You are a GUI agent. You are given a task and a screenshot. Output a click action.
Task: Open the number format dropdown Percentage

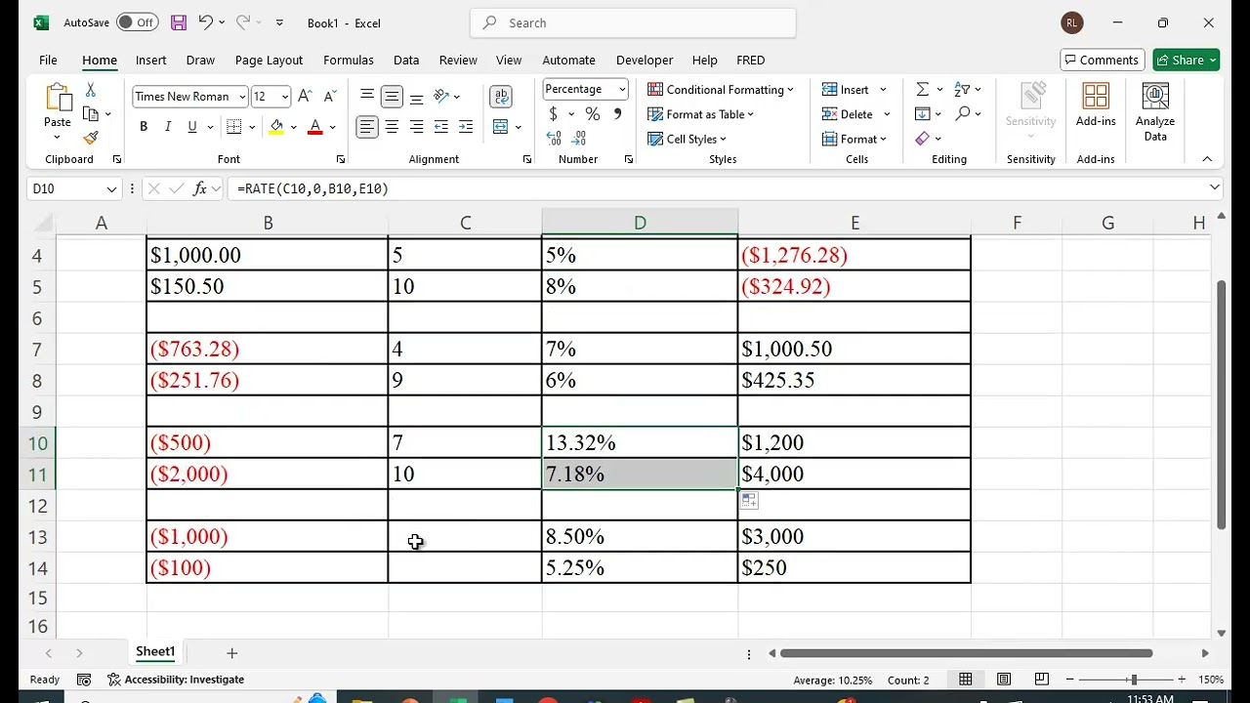621,90
